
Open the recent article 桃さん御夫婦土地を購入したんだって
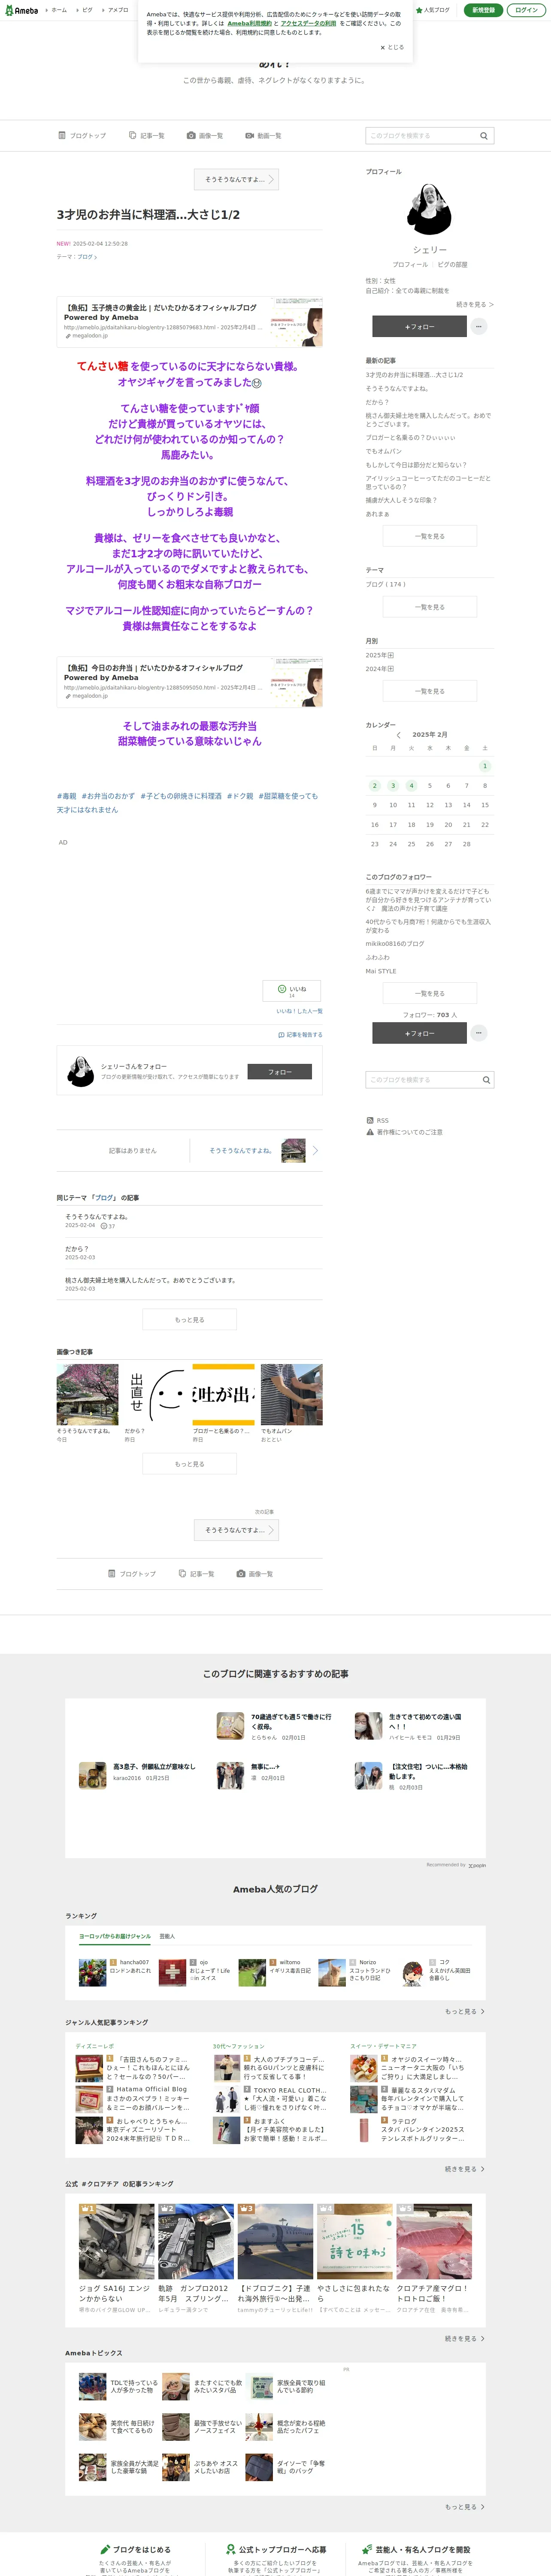click(428, 419)
